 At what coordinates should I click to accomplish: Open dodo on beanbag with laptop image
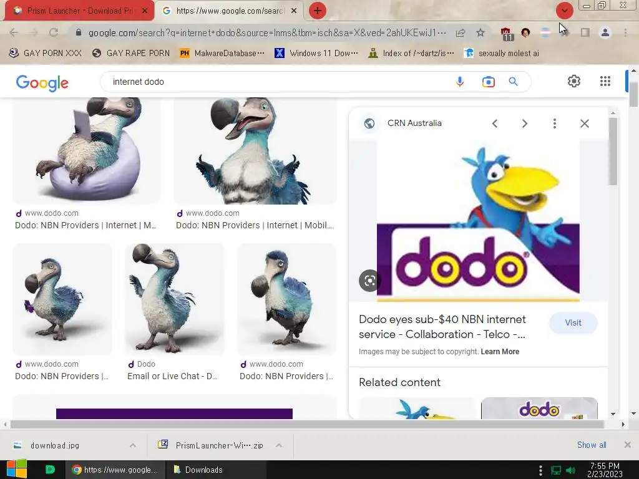86,150
